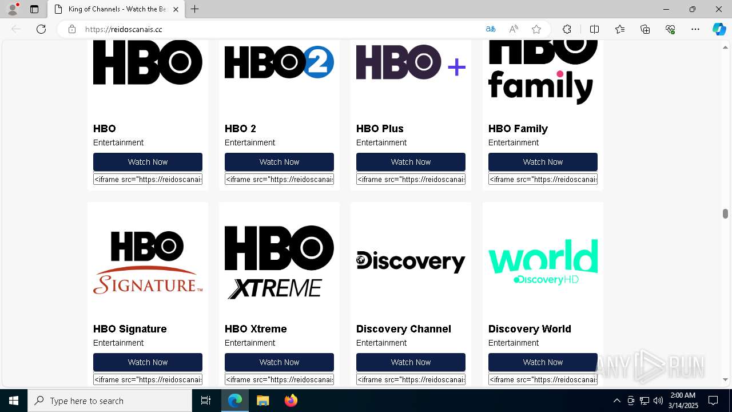732x412 pixels.
Task: Close the King of Channels tab
Action: pyautogui.click(x=176, y=9)
